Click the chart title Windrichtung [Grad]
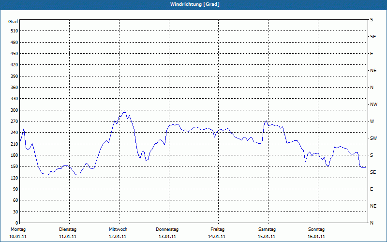Viewport: 387px width, 242px height. pos(195,4)
